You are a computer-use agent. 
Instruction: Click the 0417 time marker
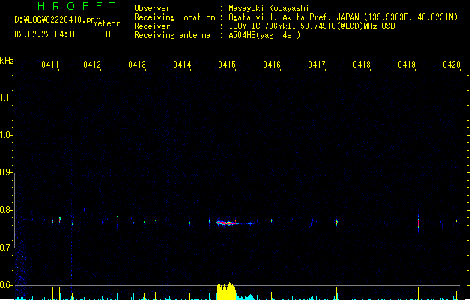(x=317, y=64)
